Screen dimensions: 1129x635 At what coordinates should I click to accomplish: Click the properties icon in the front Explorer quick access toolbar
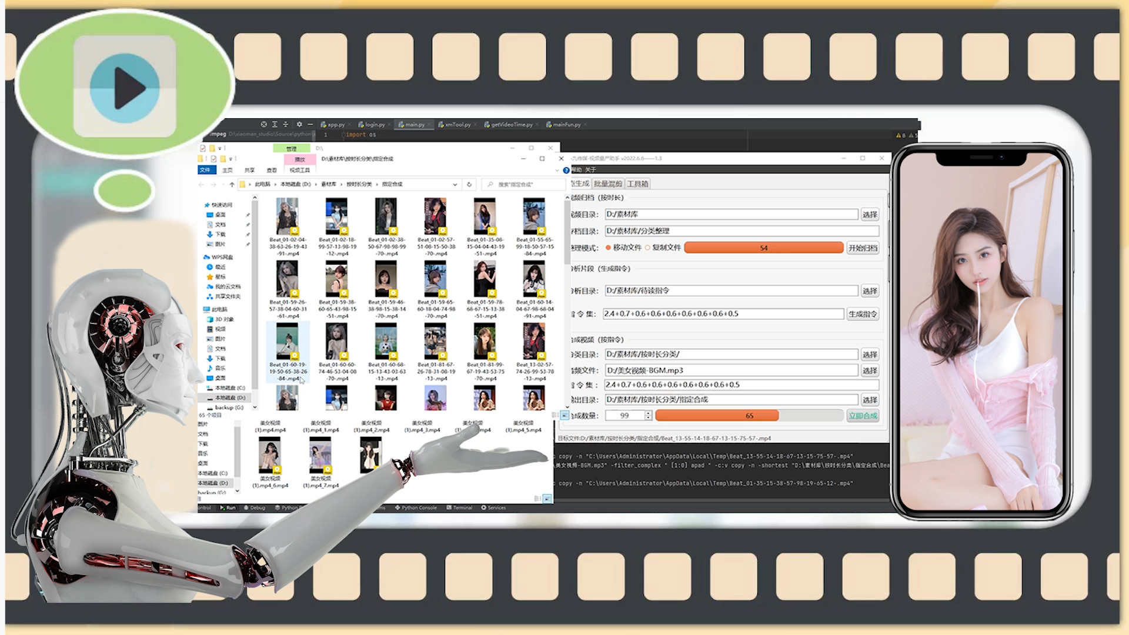point(213,159)
